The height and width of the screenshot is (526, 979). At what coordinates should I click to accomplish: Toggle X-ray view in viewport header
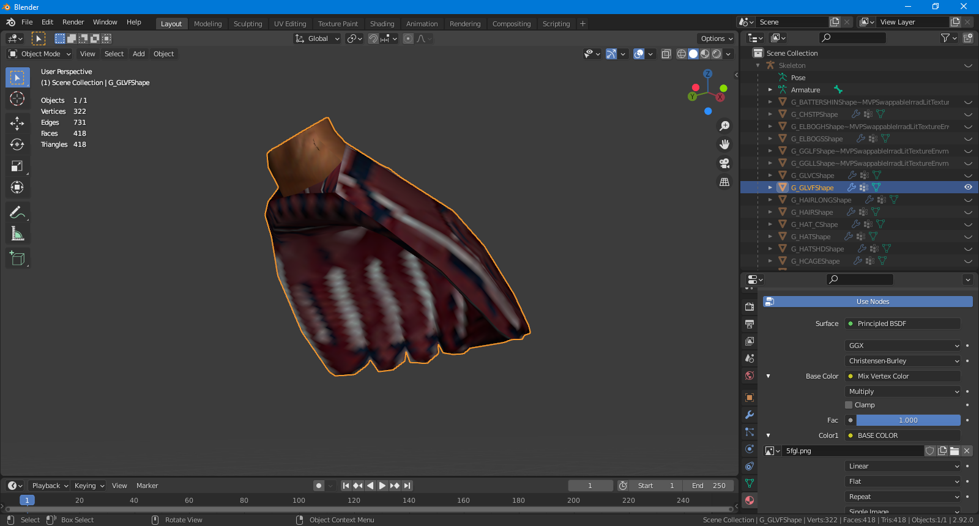[x=666, y=54]
